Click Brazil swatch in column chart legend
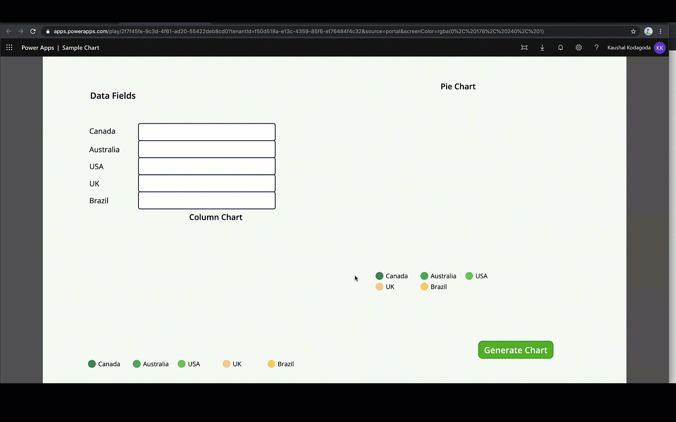The width and height of the screenshot is (676, 422). (x=271, y=364)
